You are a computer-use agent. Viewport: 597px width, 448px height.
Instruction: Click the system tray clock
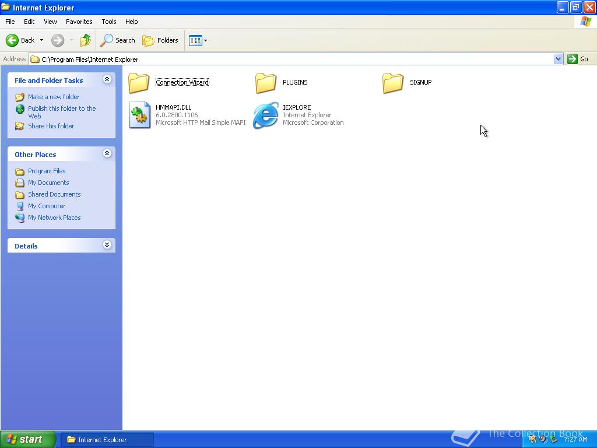[575, 440]
